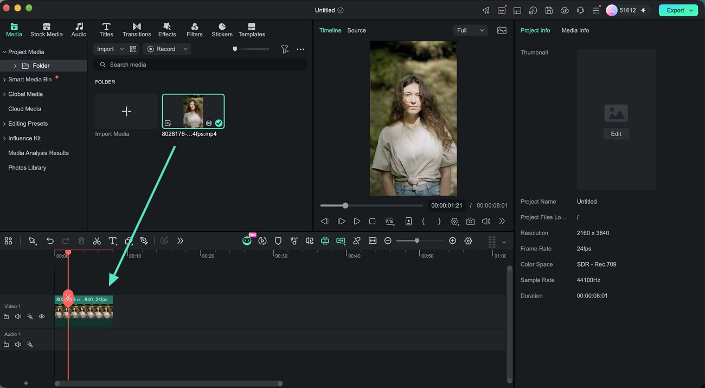Viewport: 705px width, 388px height.
Task: Toggle Video 1 track magic wand icon
Action: pos(30,316)
